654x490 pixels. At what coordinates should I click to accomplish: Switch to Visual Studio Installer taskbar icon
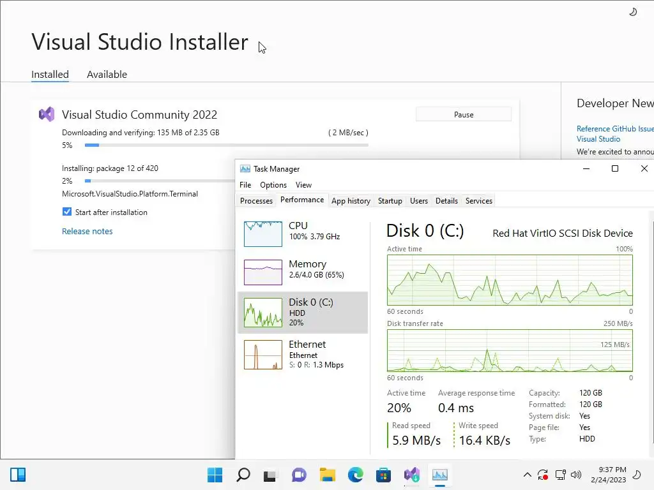coord(412,475)
